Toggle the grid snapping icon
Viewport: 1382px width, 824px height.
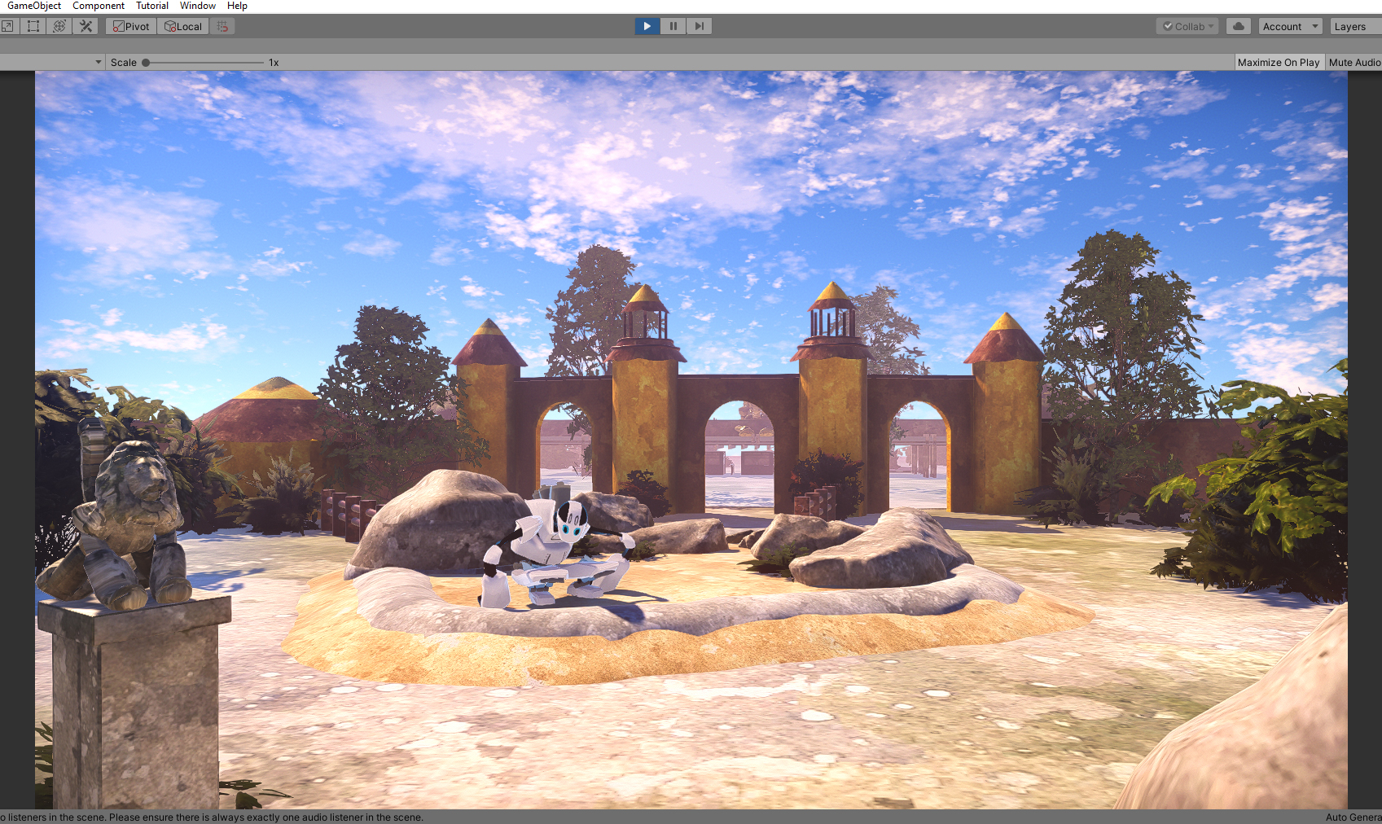(x=222, y=26)
